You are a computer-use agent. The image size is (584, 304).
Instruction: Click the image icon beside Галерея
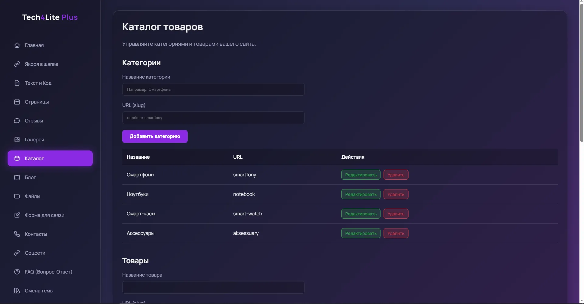tap(17, 140)
